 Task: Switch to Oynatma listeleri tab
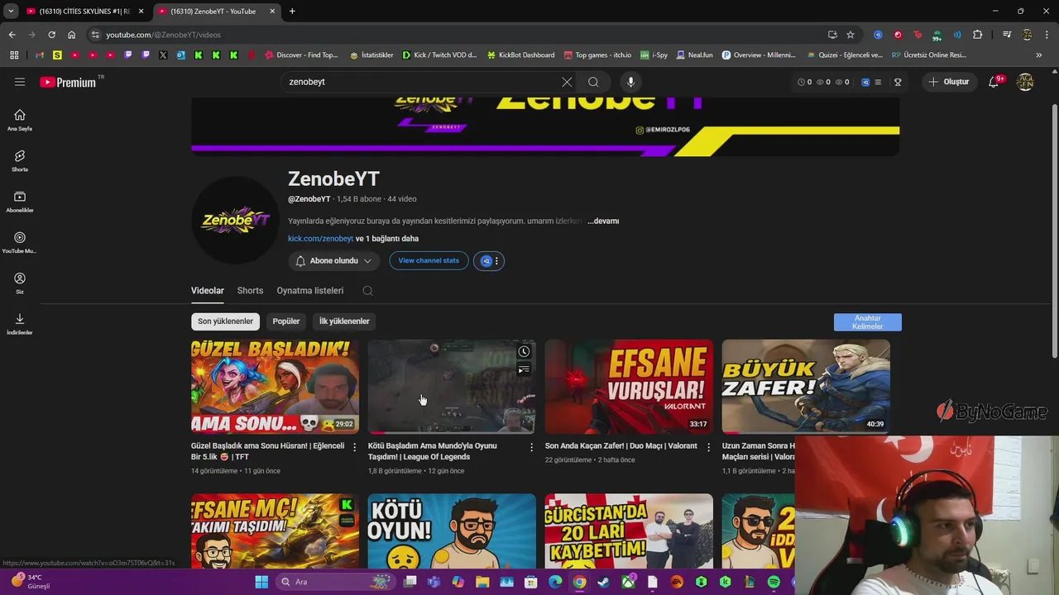(310, 291)
